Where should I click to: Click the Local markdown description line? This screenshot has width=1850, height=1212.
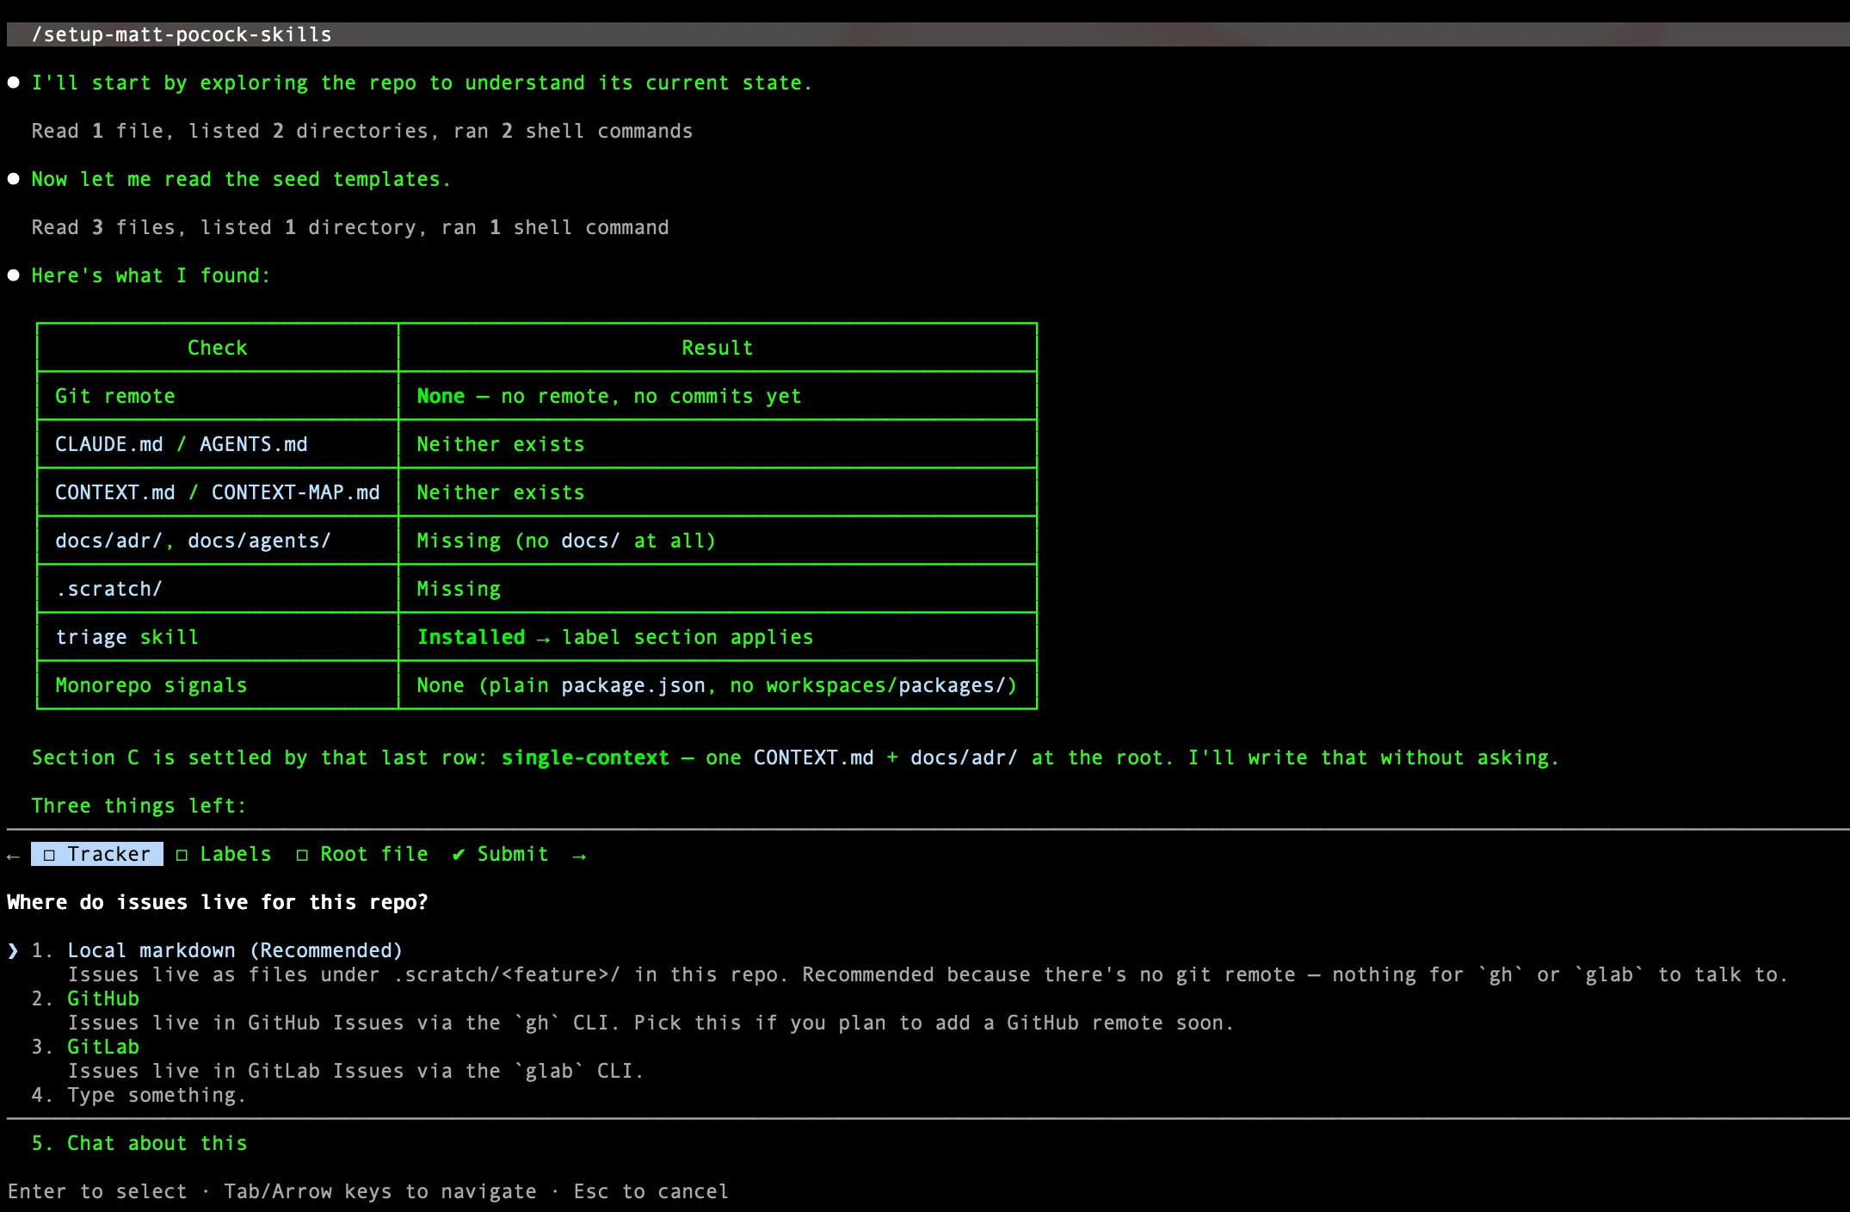point(928,974)
